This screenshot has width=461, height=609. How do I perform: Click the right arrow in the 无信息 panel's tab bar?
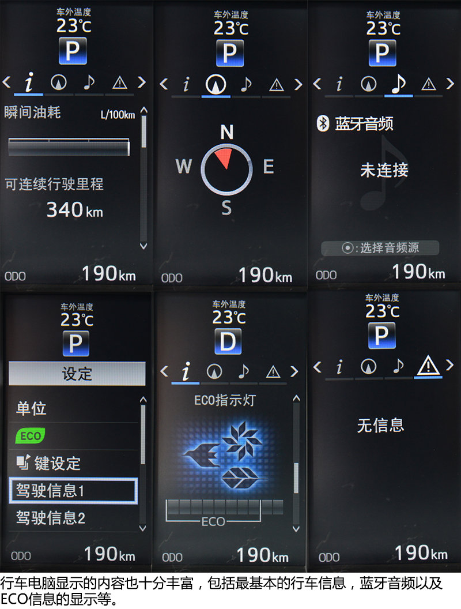click(450, 365)
